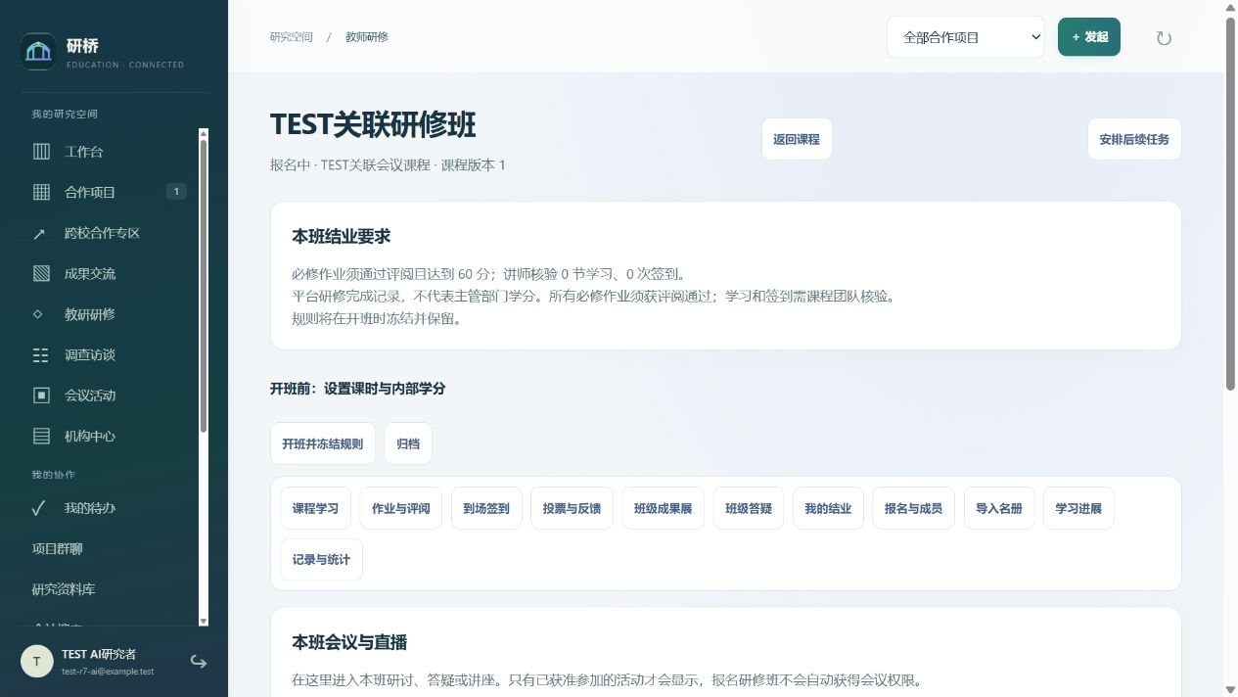Click test-r7-ai@example.test email text
Image resolution: width=1238 pixels, height=697 pixels.
coord(108,672)
